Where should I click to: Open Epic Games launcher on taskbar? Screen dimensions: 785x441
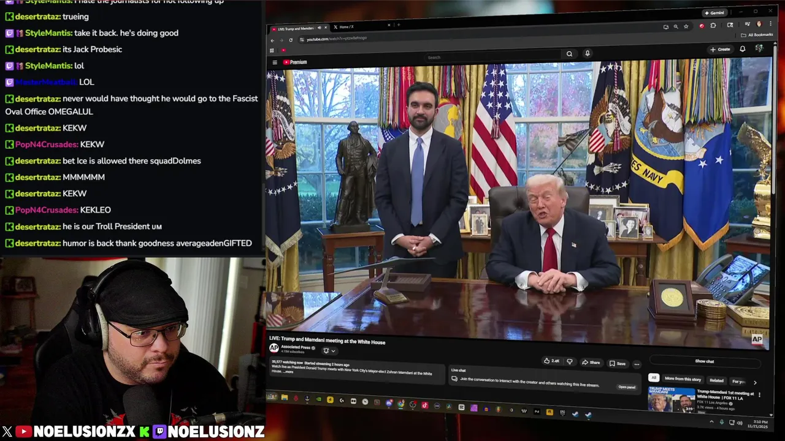click(x=562, y=412)
